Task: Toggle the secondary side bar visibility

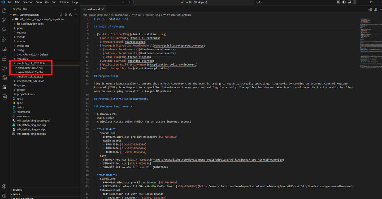Action: point(354,2)
